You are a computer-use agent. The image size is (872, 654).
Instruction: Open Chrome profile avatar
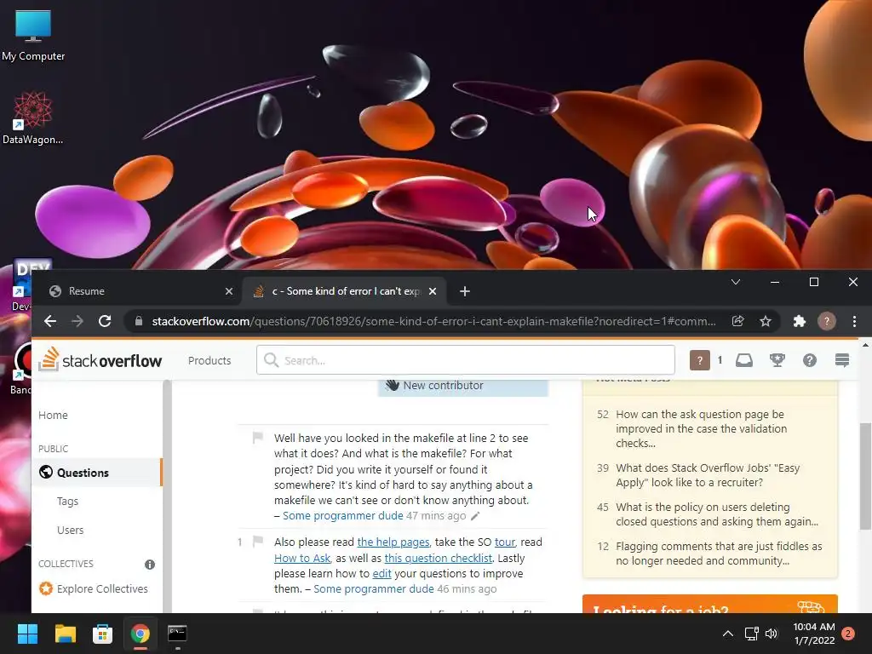point(826,321)
